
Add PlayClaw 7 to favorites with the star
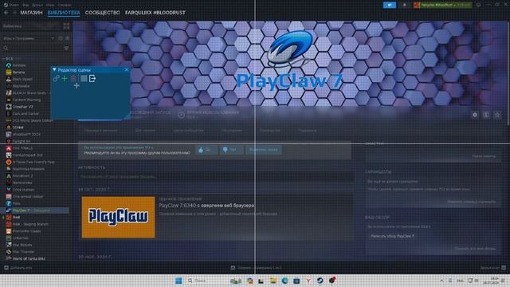click(x=497, y=115)
